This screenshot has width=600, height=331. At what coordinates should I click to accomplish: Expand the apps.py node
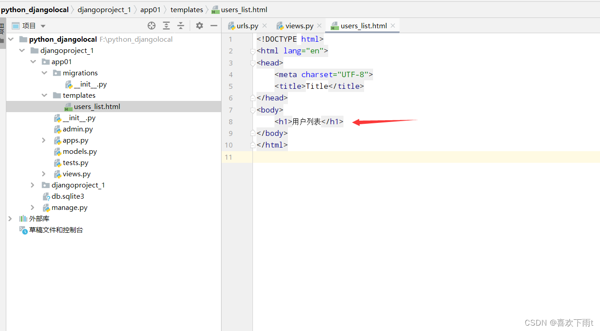click(44, 140)
